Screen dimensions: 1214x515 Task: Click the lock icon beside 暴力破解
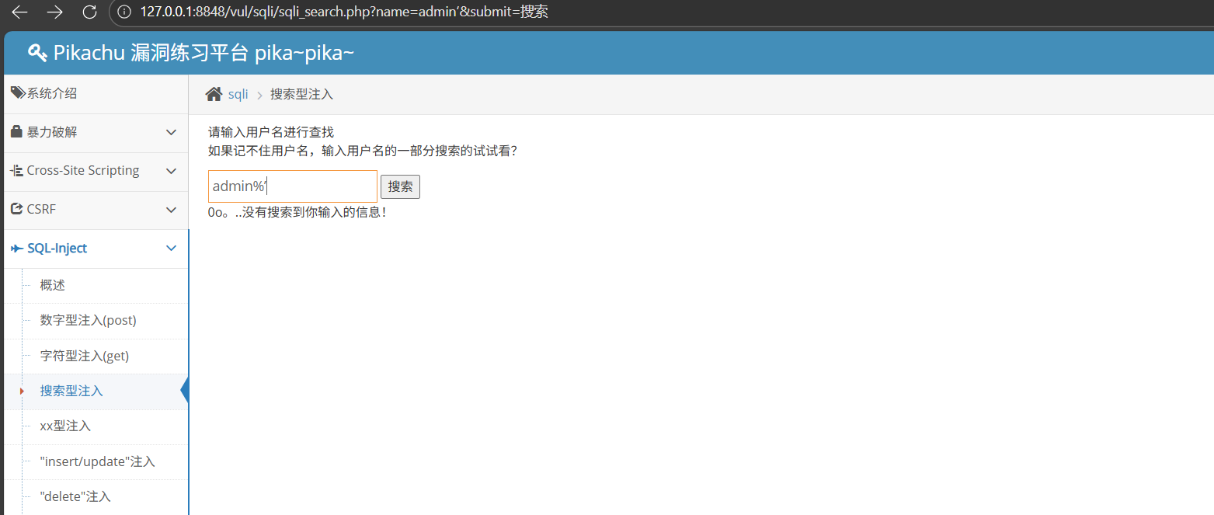click(16, 132)
